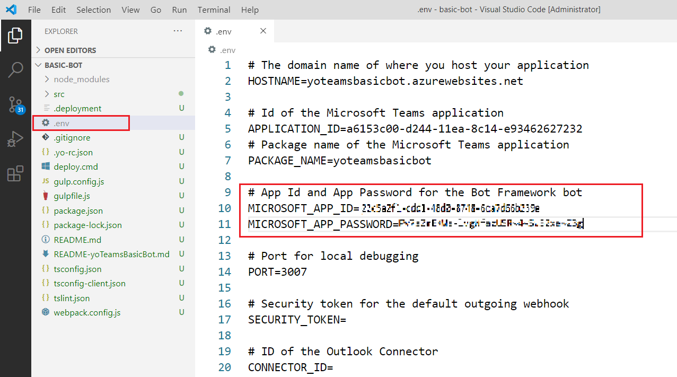This screenshot has width=677, height=377.
Task: Open the README.md file
Action: [77, 240]
